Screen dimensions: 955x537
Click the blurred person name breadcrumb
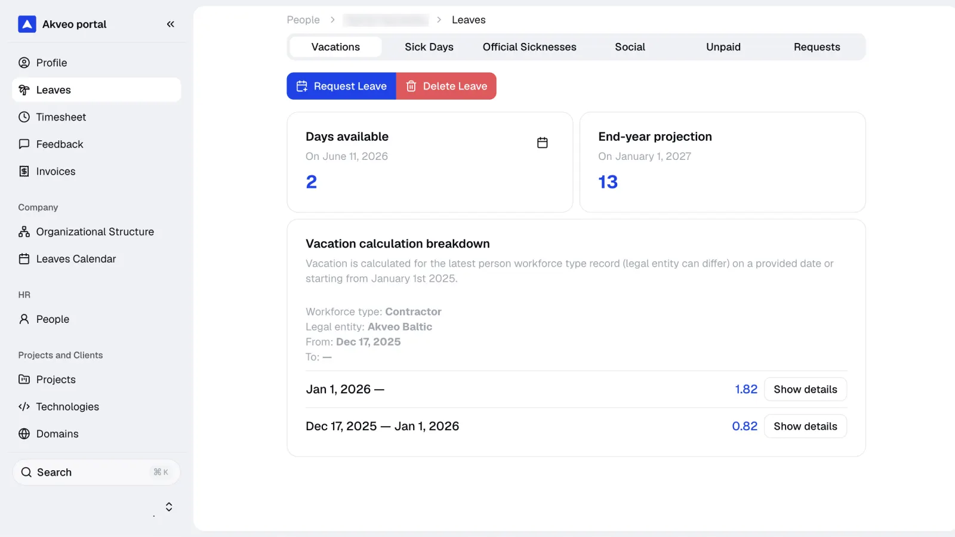tap(386, 20)
